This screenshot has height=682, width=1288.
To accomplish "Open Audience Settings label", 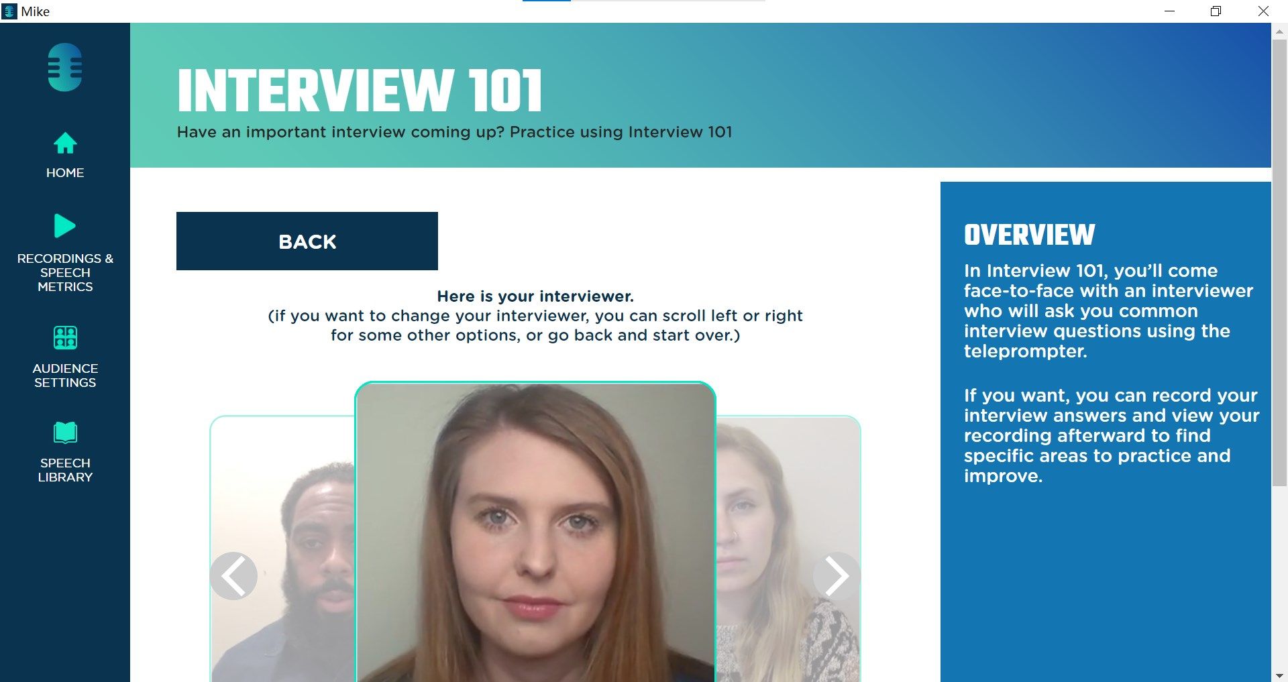I will pyautogui.click(x=65, y=376).
